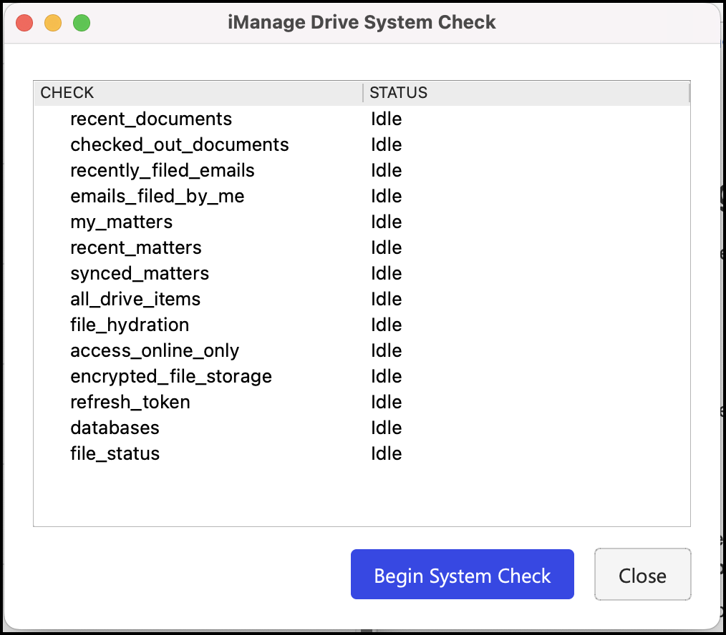This screenshot has height=635, width=726.
Task: Click the STATUS column header
Action: (398, 93)
